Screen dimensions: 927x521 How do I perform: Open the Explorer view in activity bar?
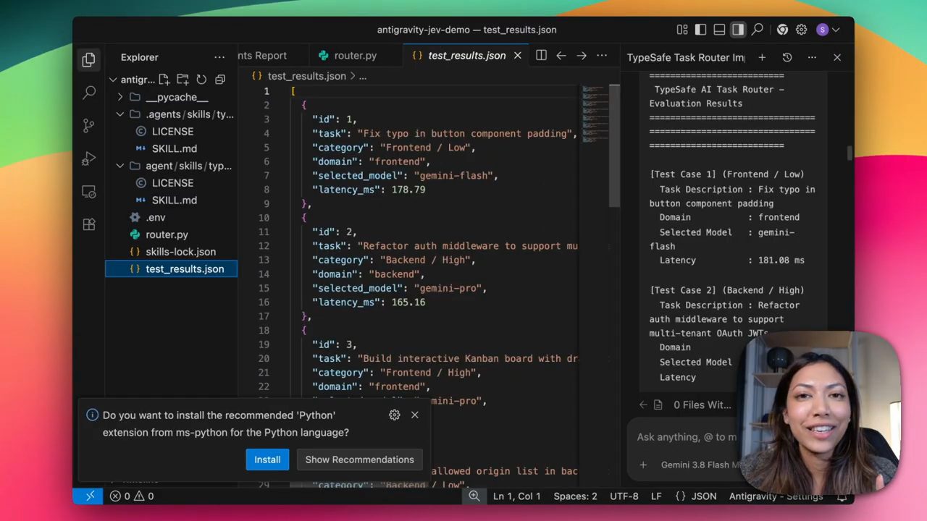[89, 59]
